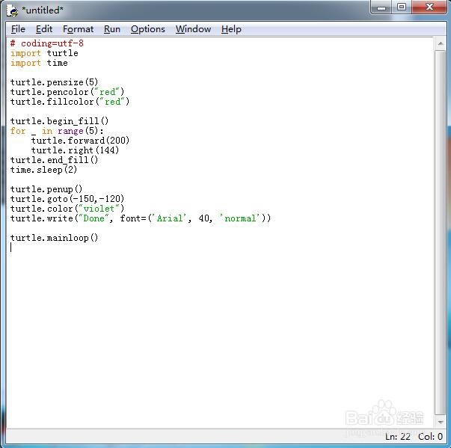
Task: Open the Help menu
Action: (231, 29)
